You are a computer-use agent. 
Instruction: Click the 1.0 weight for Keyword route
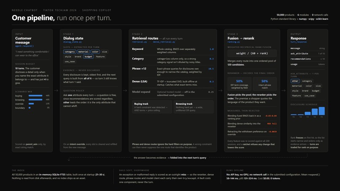[x=212, y=49]
